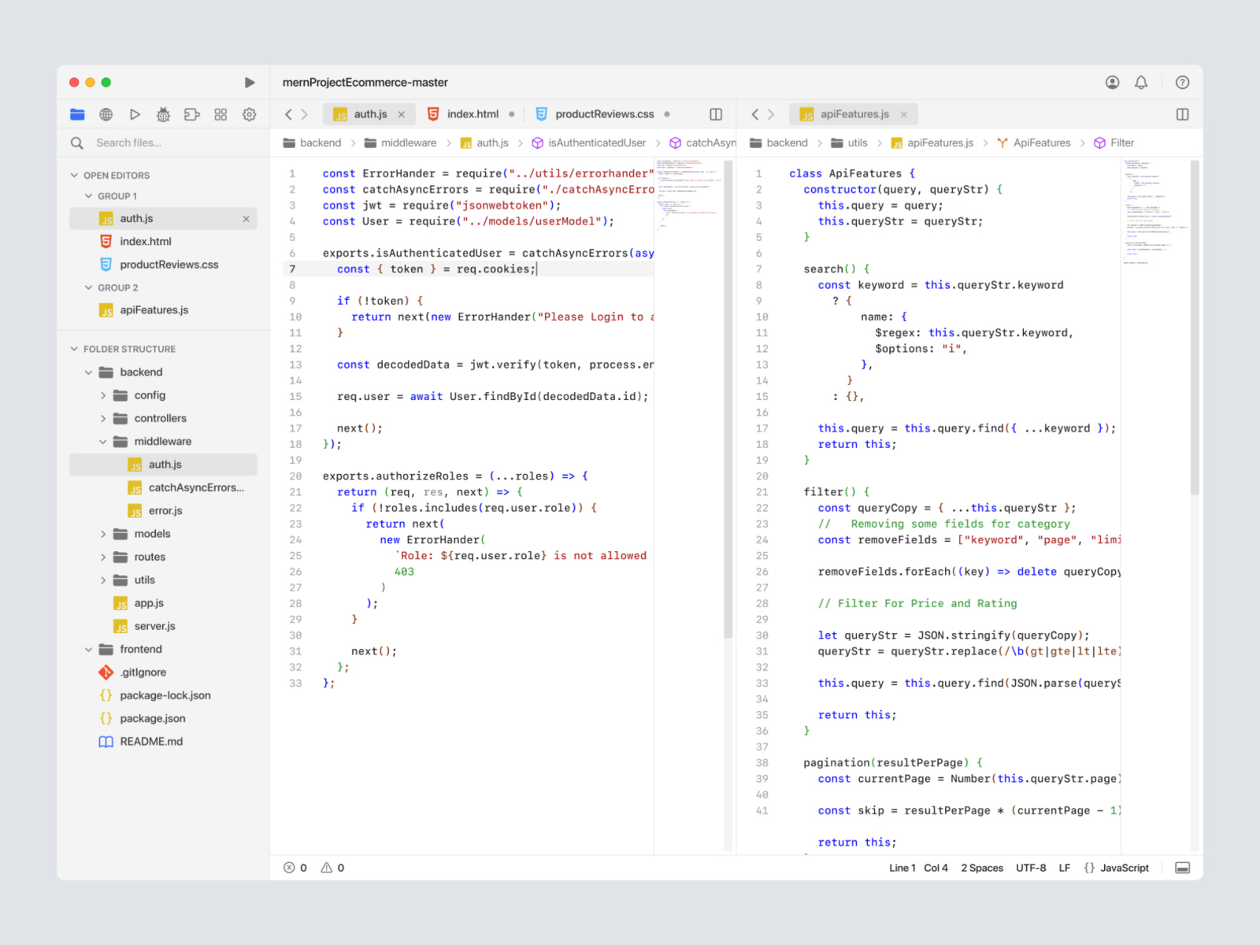Select the apiFeatures.js tab
Image resolution: width=1260 pixels, height=945 pixels.
click(x=853, y=114)
